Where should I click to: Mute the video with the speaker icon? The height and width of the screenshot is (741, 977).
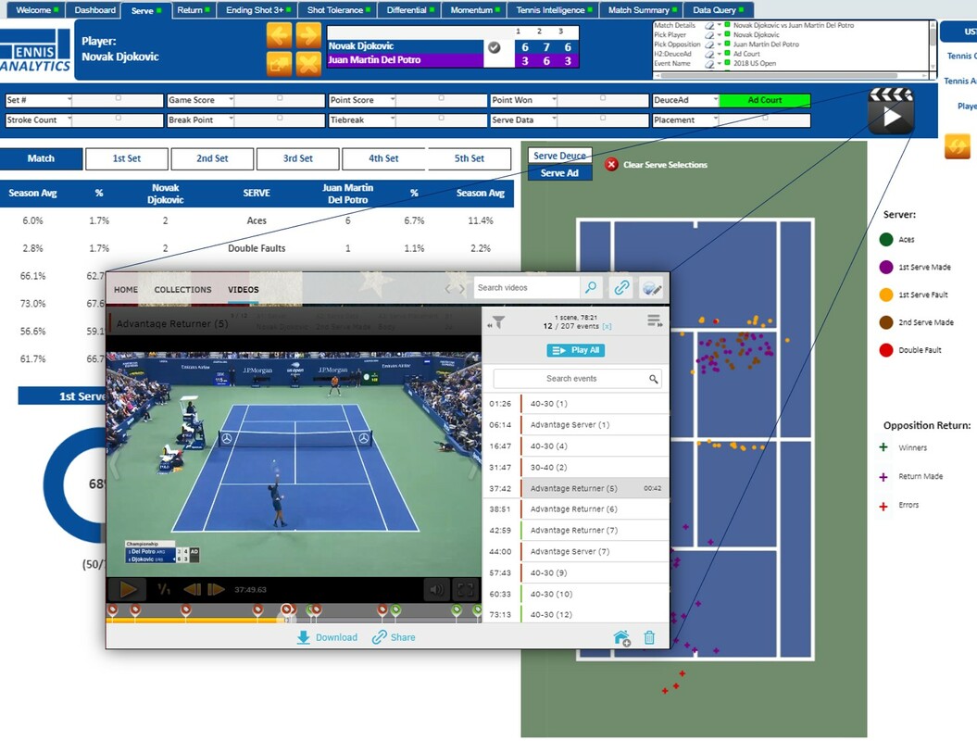click(x=435, y=589)
